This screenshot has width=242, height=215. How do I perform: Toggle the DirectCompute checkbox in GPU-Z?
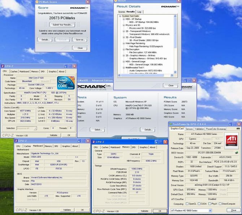click(x=220, y=204)
